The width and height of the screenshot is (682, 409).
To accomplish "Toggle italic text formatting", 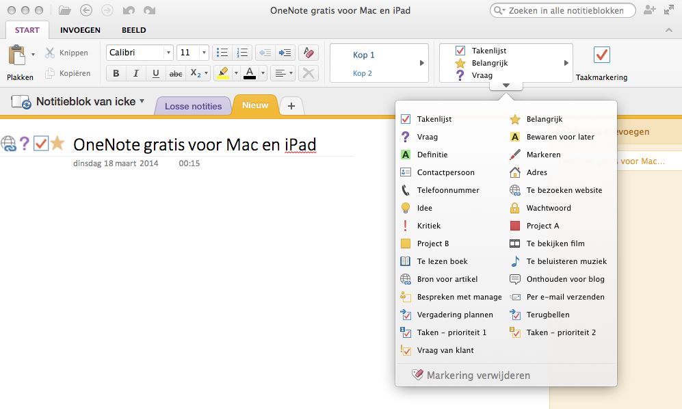I will coord(135,73).
